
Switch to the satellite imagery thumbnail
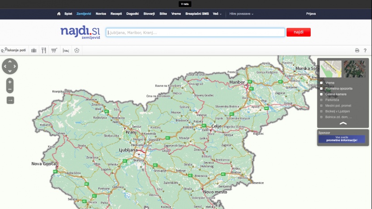click(355, 69)
